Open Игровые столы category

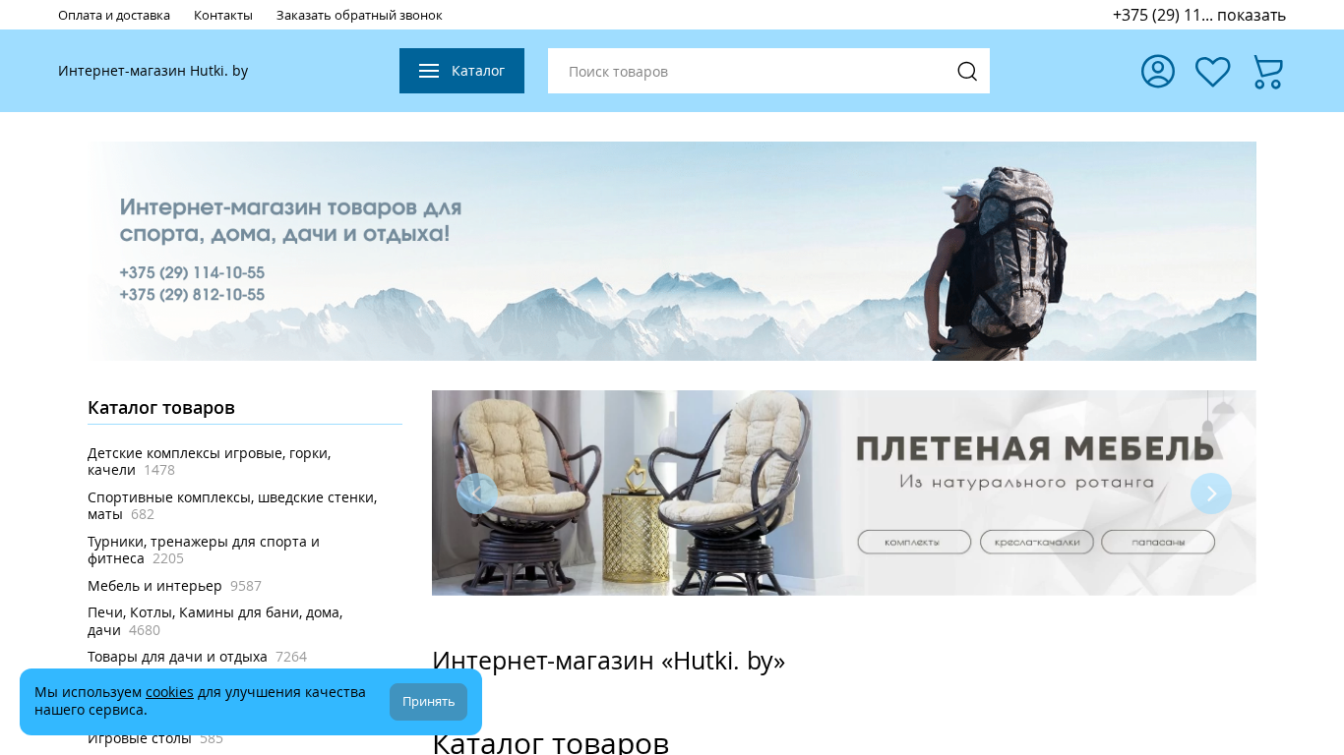(x=140, y=738)
